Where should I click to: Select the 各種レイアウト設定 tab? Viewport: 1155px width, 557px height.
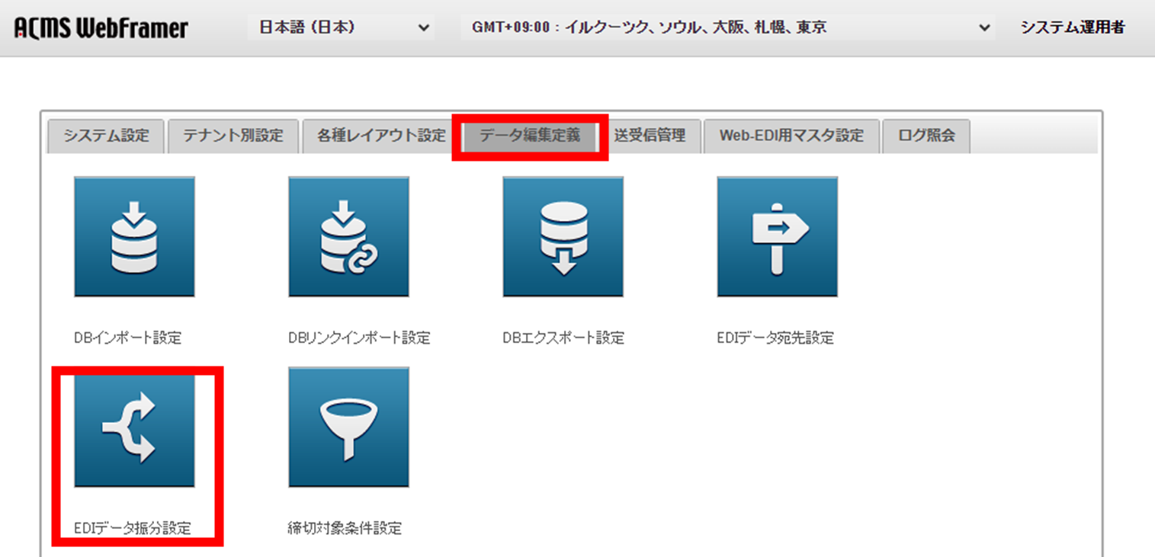click(378, 136)
